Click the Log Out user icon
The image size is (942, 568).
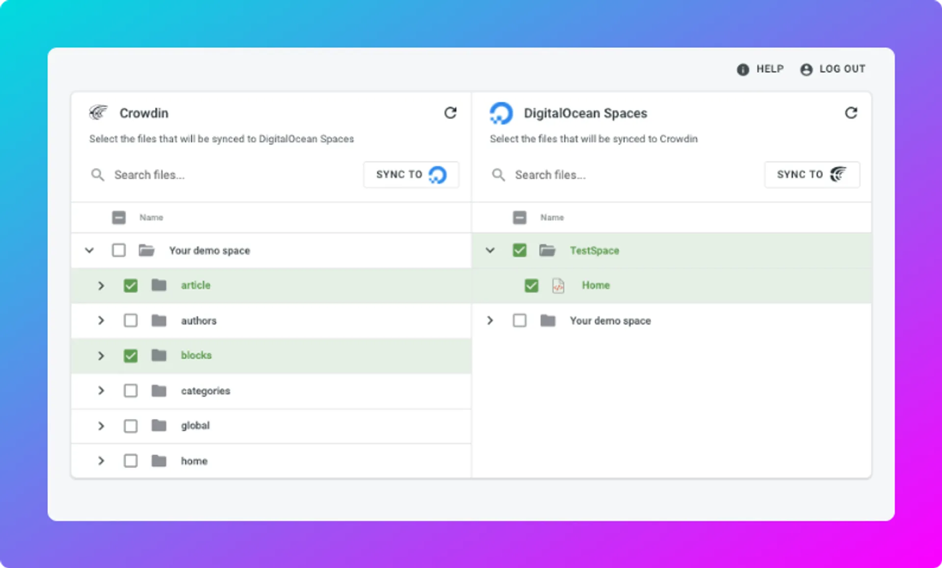pyautogui.click(x=806, y=70)
